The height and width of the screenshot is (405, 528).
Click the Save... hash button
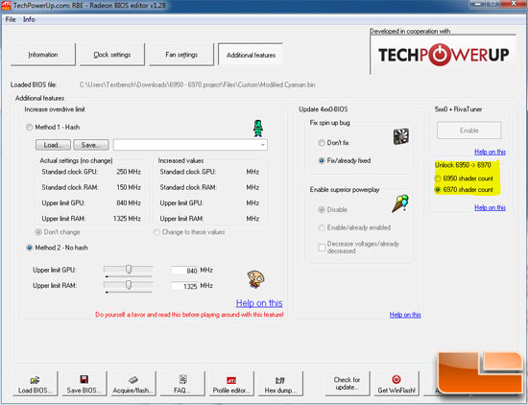click(x=91, y=145)
